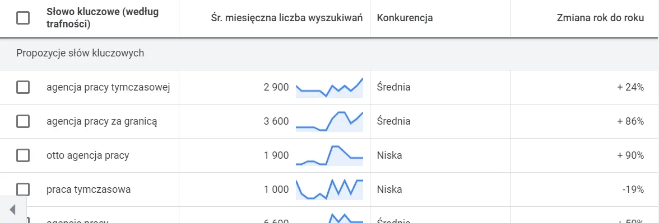This screenshot has width=659, height=223.
Task: Select checkbox for agencja pracy tymczasowej
Action: 22,87
